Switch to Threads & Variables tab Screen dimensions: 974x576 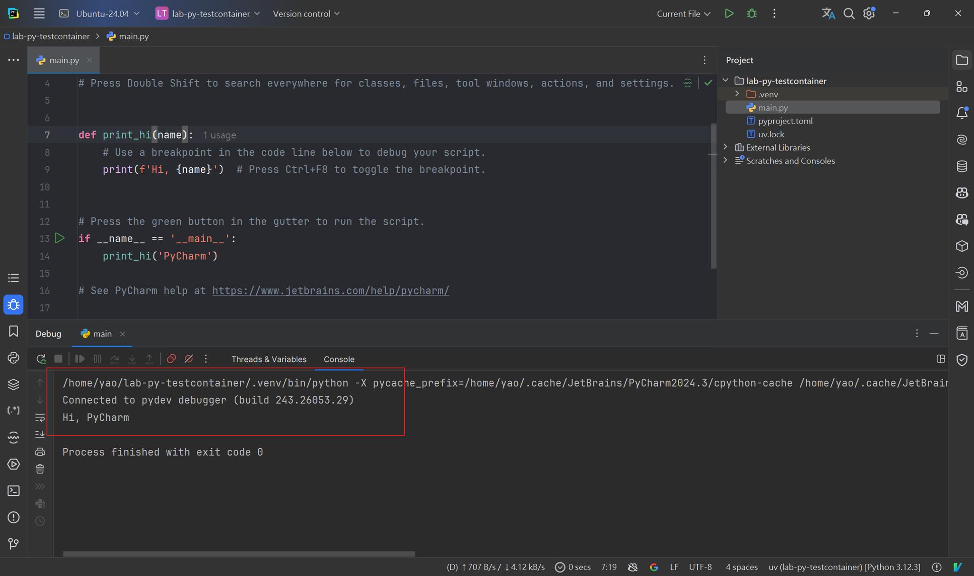[269, 359]
